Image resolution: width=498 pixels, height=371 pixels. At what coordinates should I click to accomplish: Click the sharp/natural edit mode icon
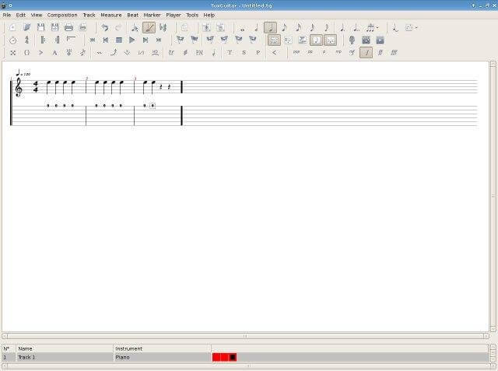[x=163, y=27]
